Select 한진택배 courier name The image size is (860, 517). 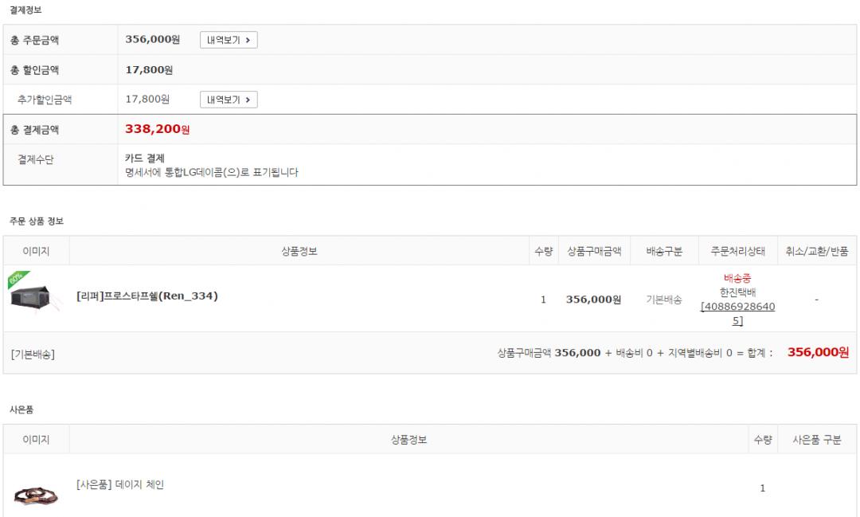737,292
